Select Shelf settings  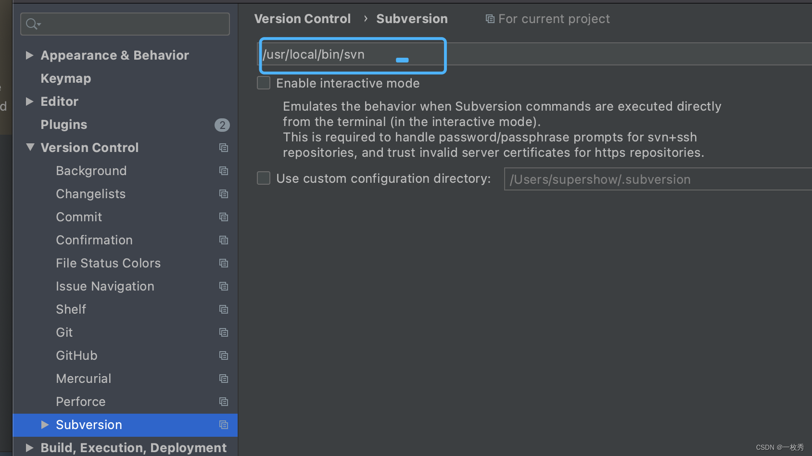(x=71, y=309)
